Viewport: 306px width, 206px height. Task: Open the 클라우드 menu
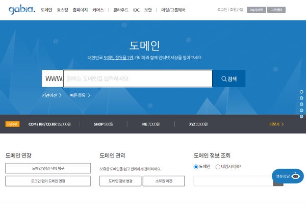click(x=121, y=10)
